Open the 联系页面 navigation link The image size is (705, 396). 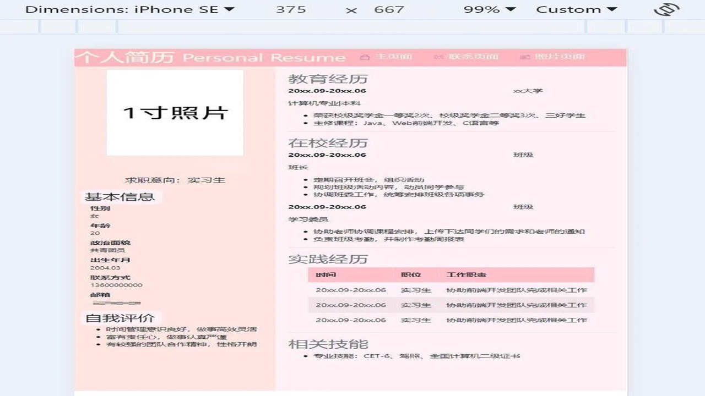tap(474, 57)
